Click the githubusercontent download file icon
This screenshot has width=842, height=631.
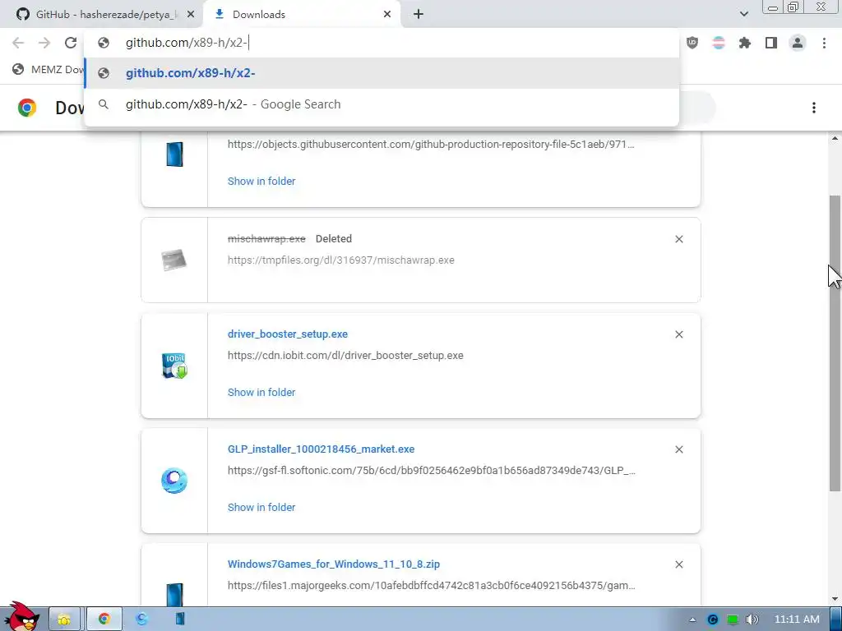click(x=174, y=154)
